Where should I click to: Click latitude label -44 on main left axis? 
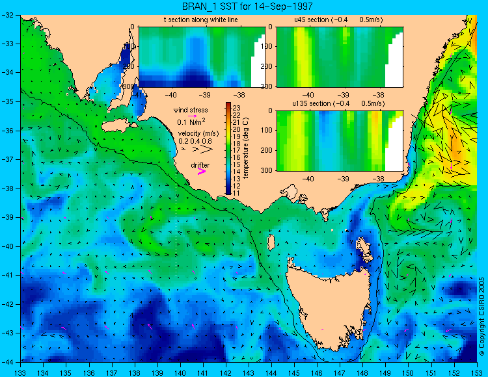7,362
